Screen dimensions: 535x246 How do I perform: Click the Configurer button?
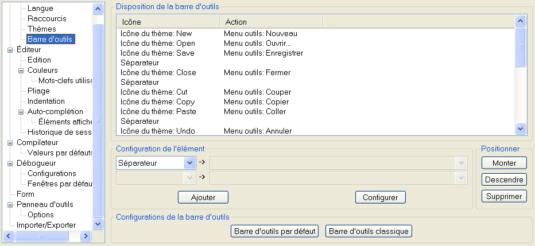[x=381, y=197]
